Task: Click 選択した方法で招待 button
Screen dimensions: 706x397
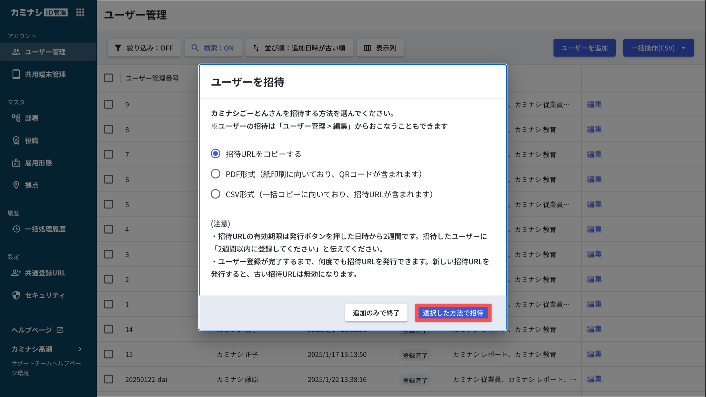Action: 453,313
